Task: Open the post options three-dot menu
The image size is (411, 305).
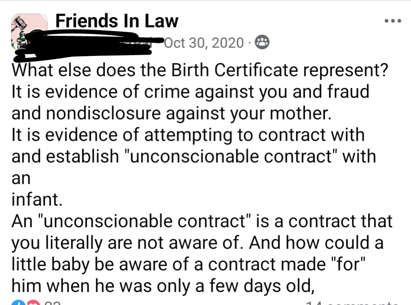Action: coord(393,21)
